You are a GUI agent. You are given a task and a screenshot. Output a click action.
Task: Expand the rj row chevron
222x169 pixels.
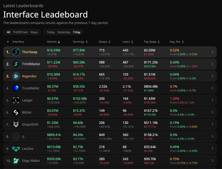click(212, 136)
